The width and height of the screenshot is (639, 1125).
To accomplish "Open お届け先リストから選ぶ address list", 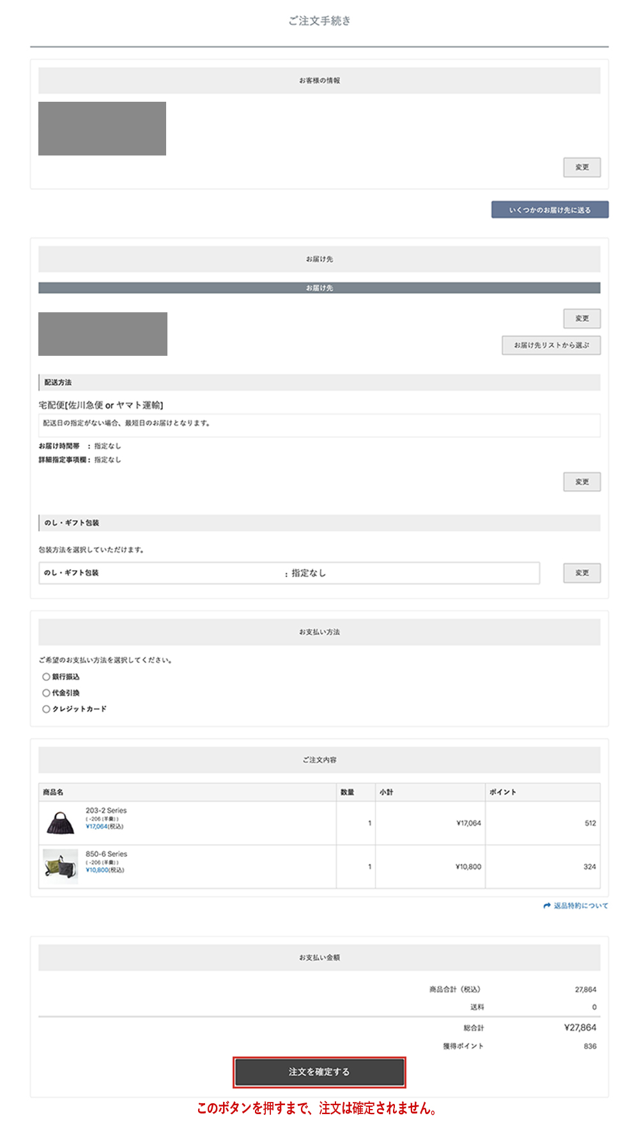I will (551, 345).
